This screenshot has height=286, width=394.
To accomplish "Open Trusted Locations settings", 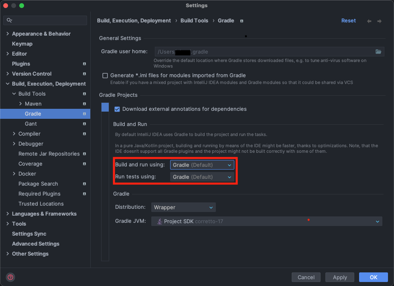I will [x=41, y=204].
